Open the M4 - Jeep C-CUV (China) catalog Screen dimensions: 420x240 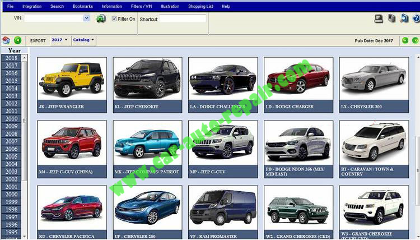pos(72,149)
